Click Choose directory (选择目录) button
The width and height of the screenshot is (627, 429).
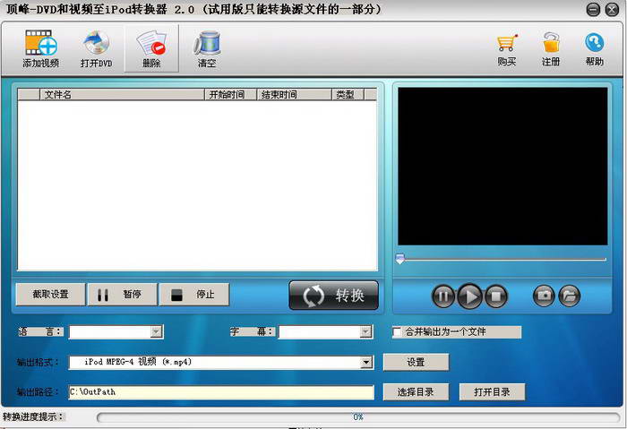pos(416,391)
